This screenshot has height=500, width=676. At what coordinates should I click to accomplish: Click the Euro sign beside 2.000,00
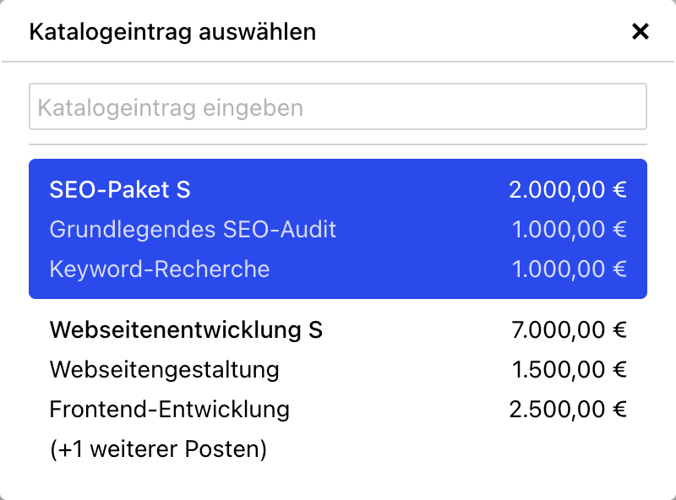pyautogui.click(x=619, y=190)
